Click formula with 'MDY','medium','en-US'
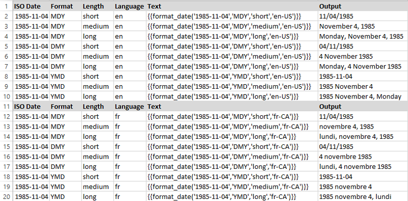The height and width of the screenshot is (201, 408). coord(232,27)
